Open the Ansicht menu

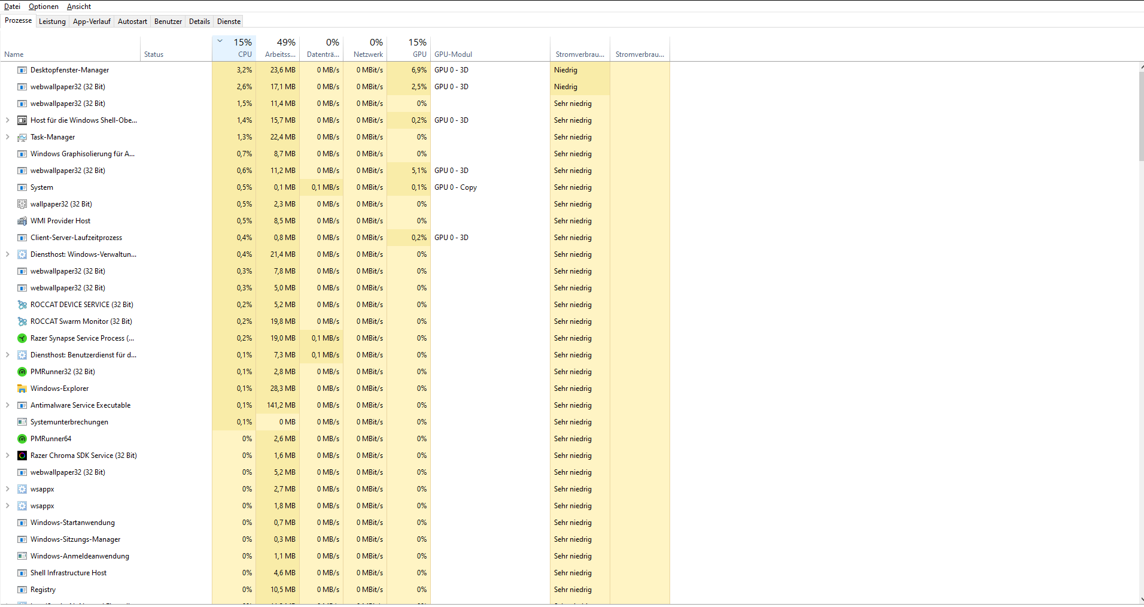[x=79, y=7]
